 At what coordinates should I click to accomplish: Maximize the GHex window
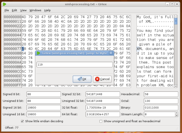[x=172, y=4]
